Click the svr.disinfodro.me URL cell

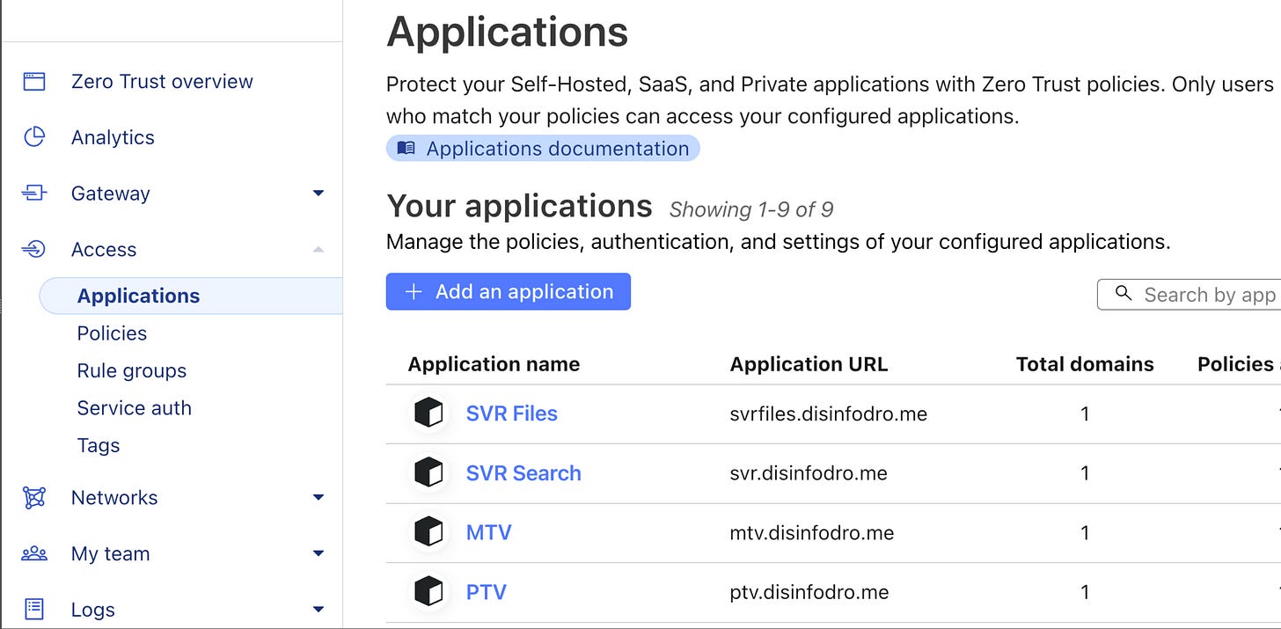[x=809, y=473]
